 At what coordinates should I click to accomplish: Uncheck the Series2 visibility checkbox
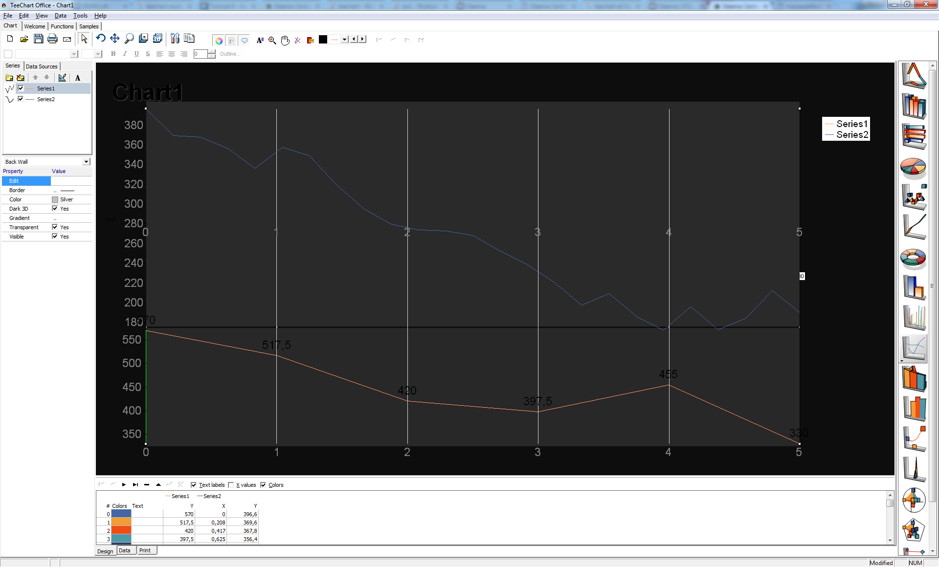[x=21, y=99]
